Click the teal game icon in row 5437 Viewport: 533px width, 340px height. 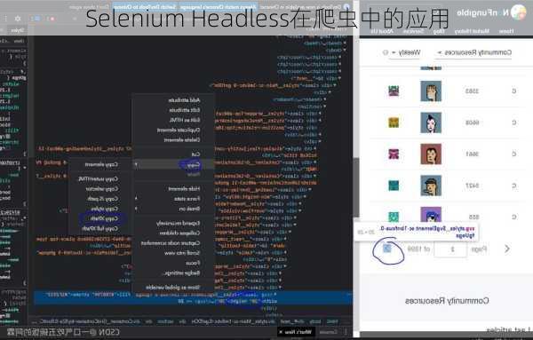point(394,186)
